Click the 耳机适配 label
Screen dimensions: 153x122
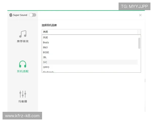click(23, 71)
